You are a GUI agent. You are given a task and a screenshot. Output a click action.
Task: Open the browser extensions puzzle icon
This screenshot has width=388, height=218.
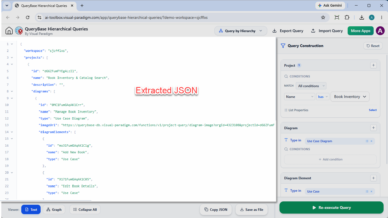(347, 17)
